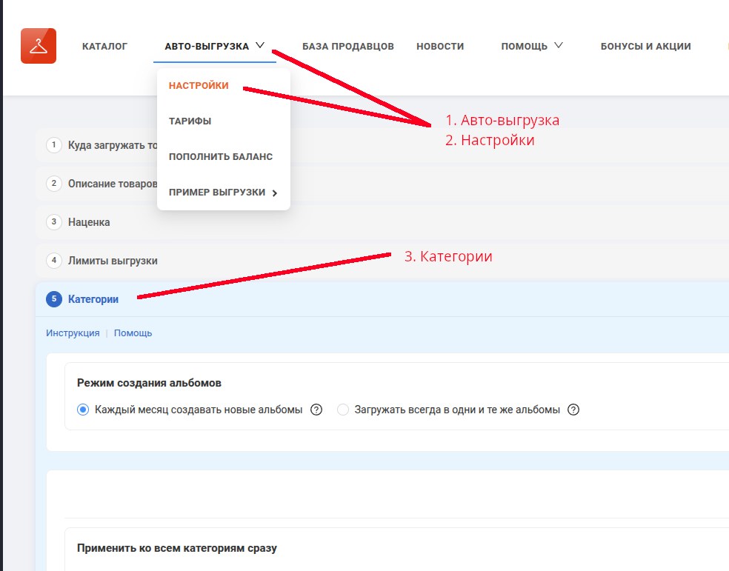Screen dimensions: 729x571
Task: Open help tooltip for same albums option
Action: click(573, 410)
